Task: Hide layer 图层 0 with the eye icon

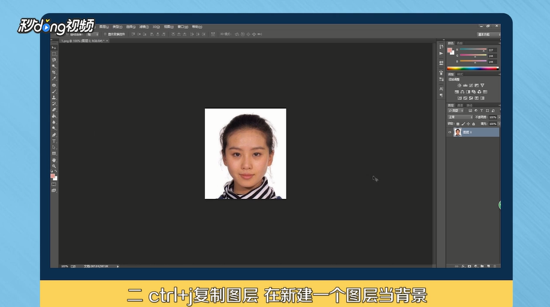Action: [x=450, y=132]
